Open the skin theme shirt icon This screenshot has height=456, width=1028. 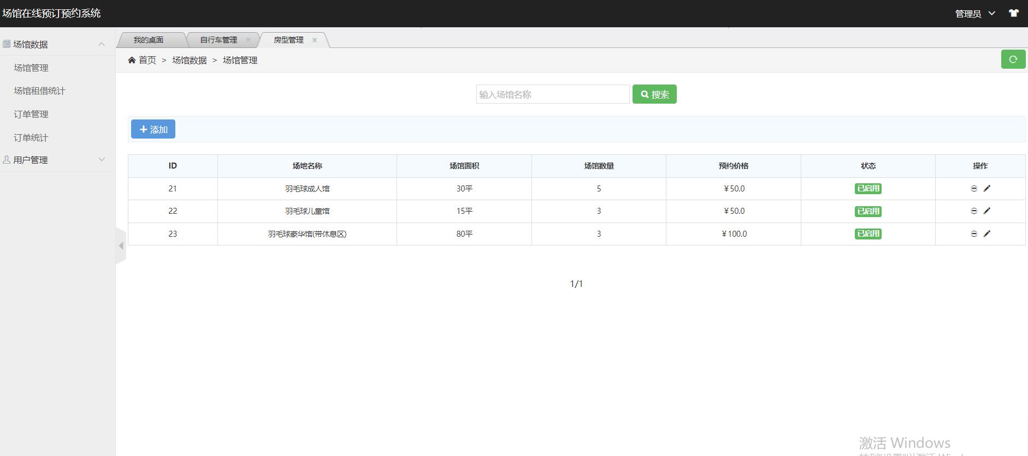coord(1014,13)
